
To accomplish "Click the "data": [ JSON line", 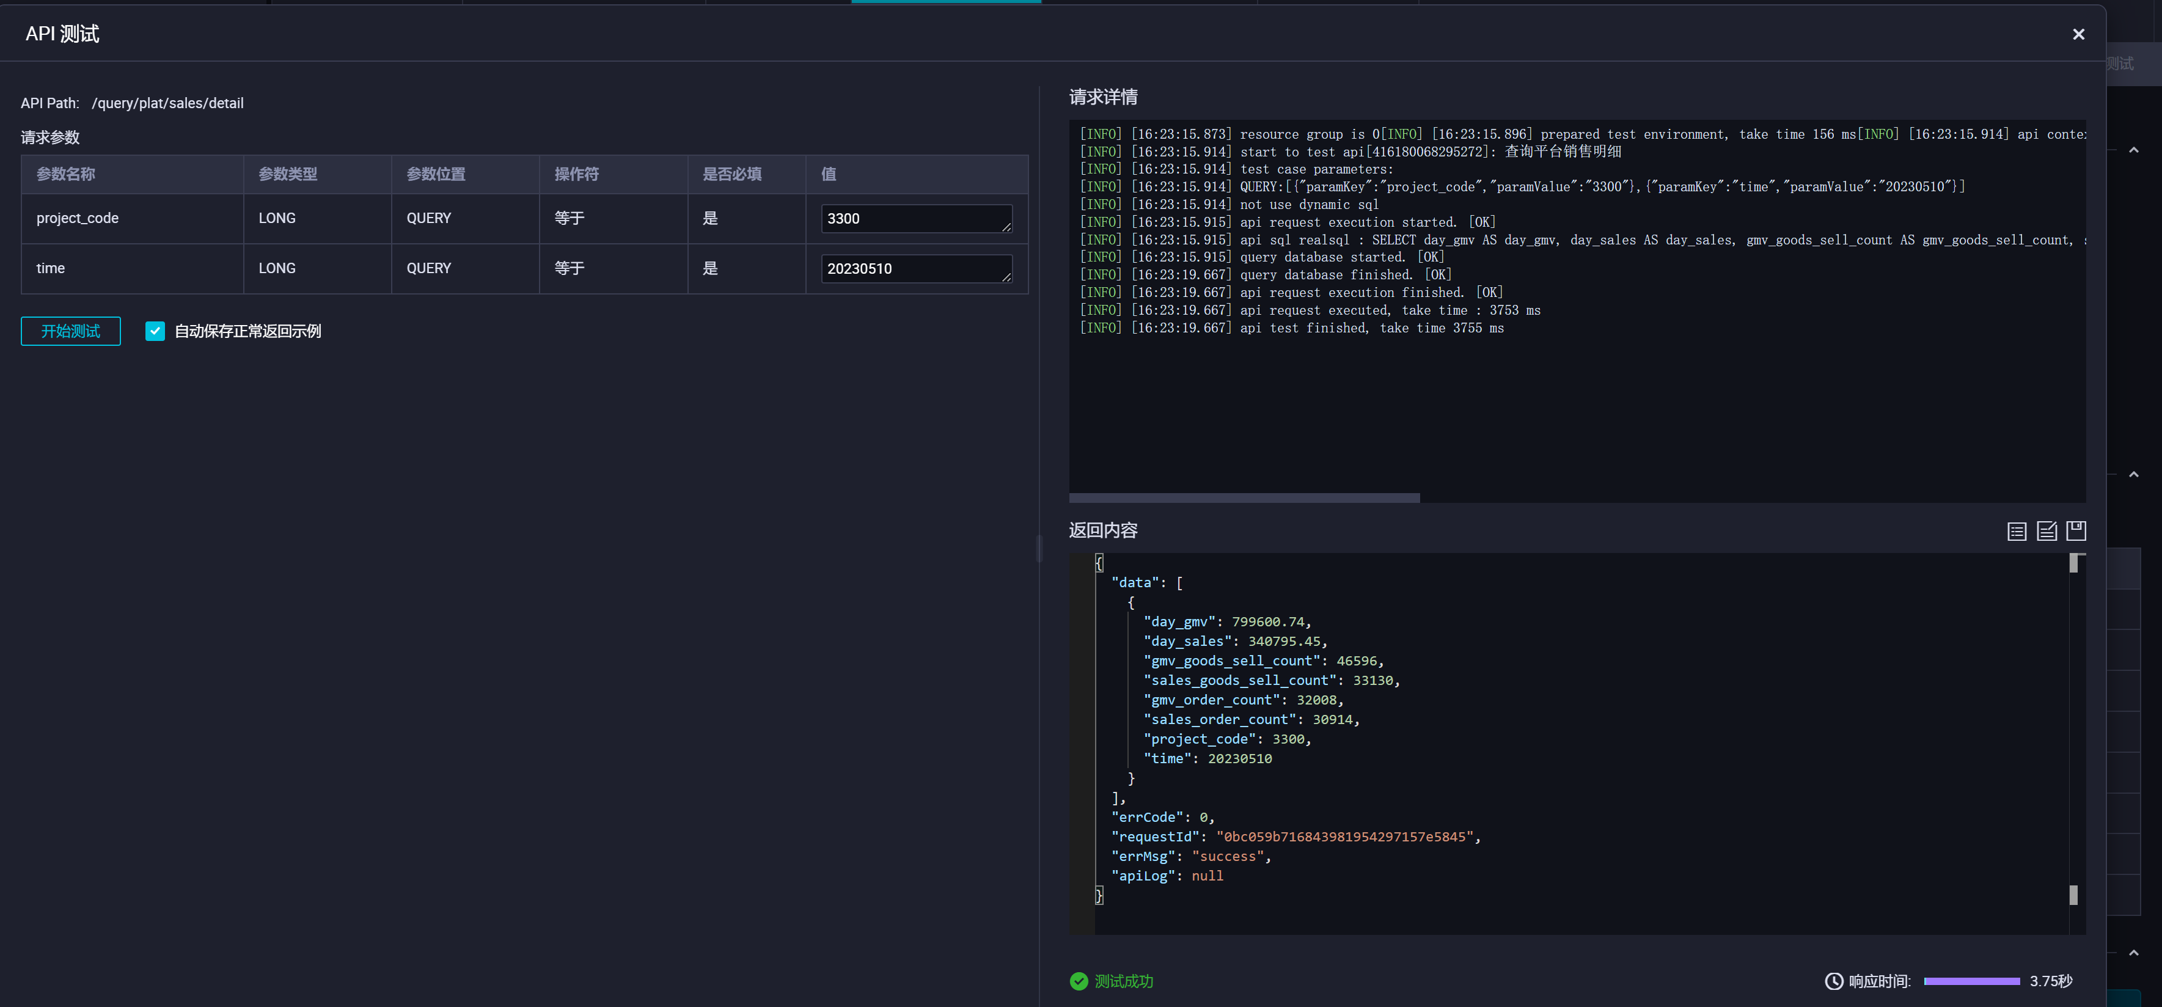I will (x=1146, y=582).
